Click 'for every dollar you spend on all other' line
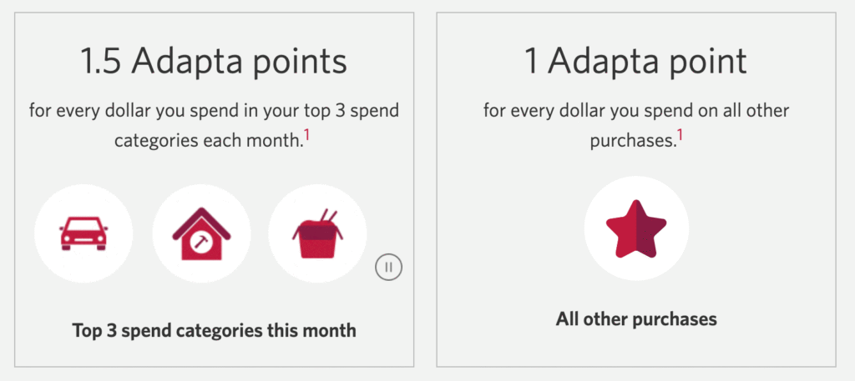The width and height of the screenshot is (855, 381). (x=635, y=111)
